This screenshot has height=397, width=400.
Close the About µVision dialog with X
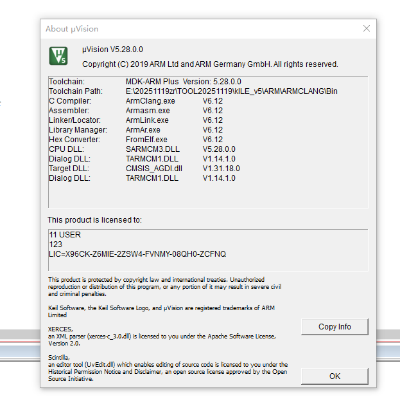pos(366,28)
